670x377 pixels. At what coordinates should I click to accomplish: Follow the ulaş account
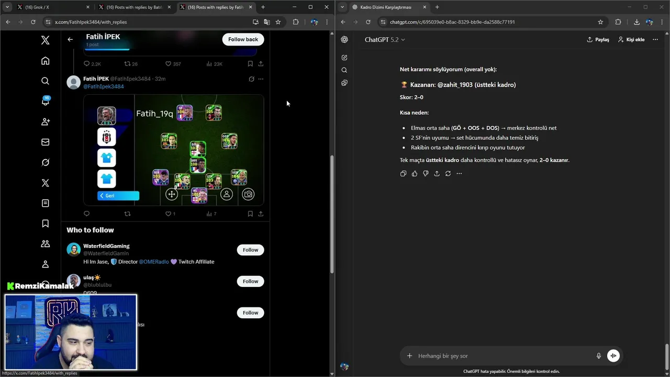pos(250,281)
